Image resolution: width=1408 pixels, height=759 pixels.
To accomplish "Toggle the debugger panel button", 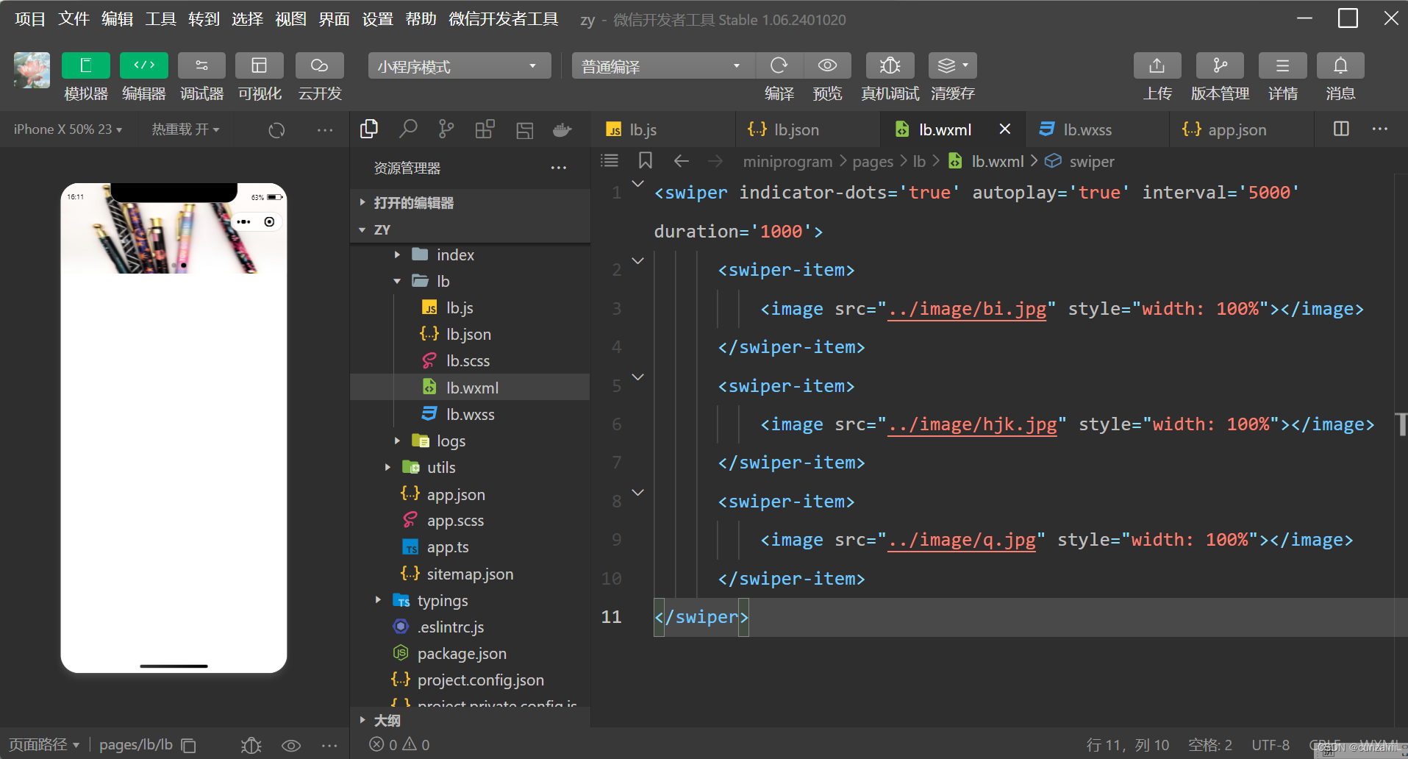I will (201, 65).
